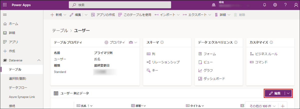Click the info icon next to スキーマ
300x109 pixels.
click(x=162, y=42)
